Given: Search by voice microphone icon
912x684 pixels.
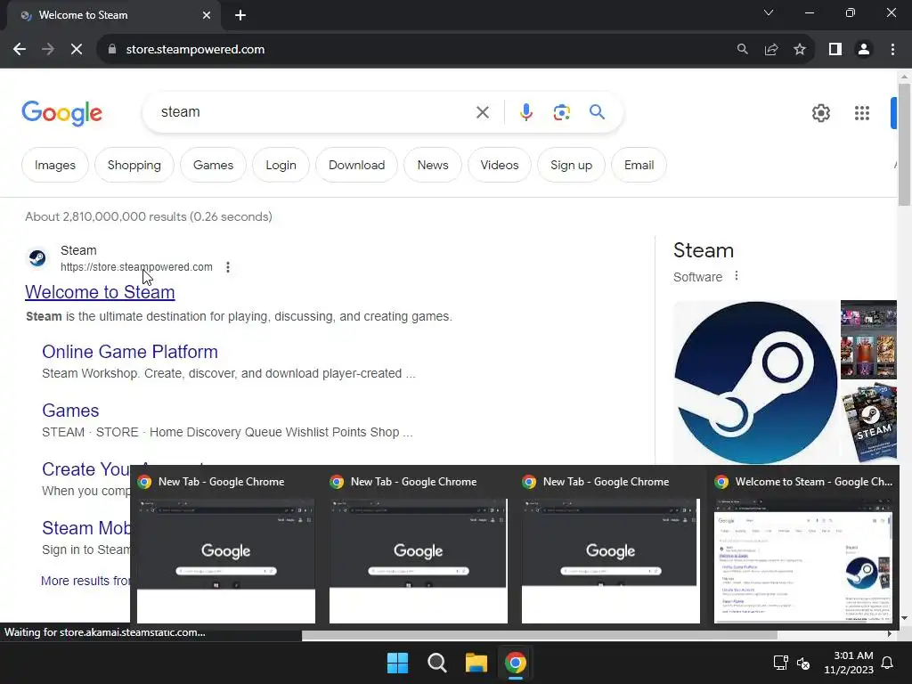Looking at the screenshot, I should (525, 112).
